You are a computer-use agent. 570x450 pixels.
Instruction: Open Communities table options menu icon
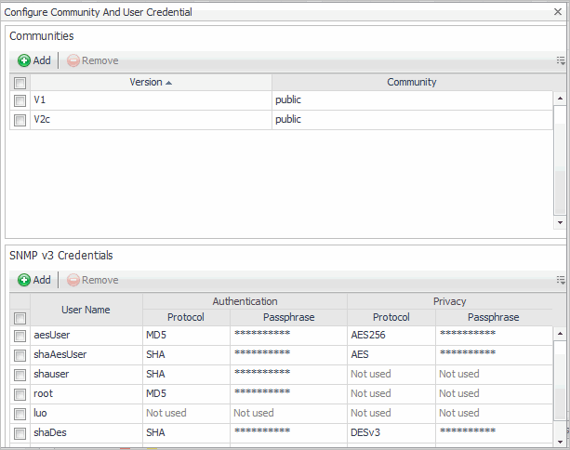click(x=560, y=60)
